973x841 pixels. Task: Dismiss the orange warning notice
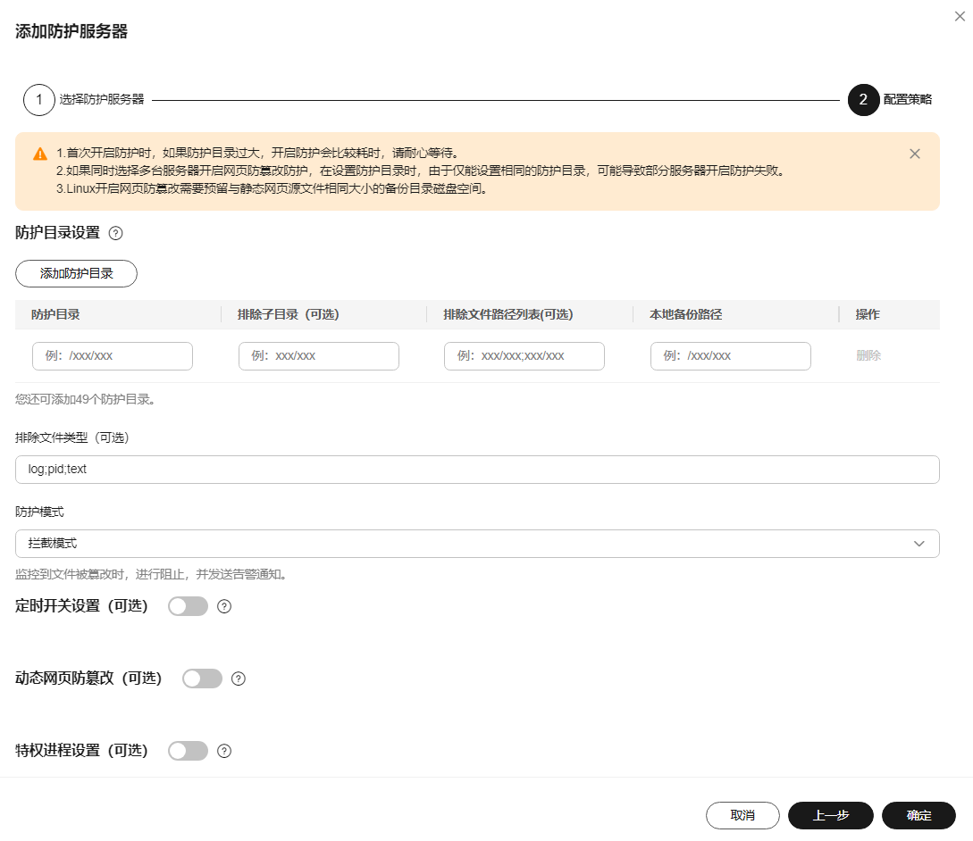915,154
